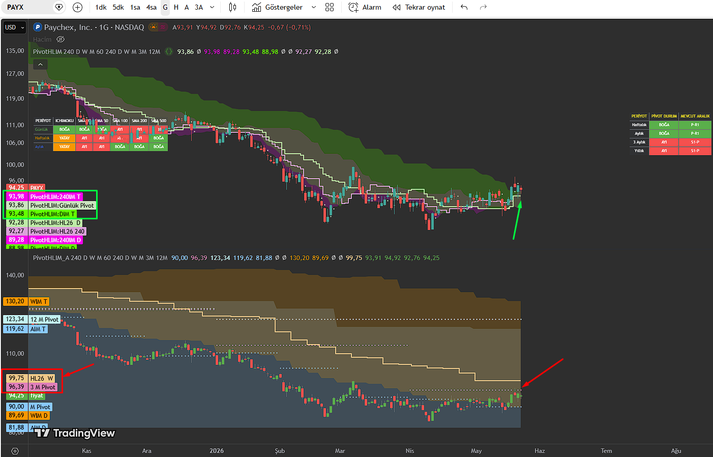Select the 3A timeframe
Screen dimensions: 713x457
[199, 7]
